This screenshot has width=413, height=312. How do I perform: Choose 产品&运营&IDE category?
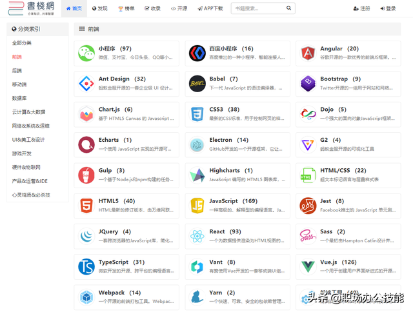click(30, 181)
